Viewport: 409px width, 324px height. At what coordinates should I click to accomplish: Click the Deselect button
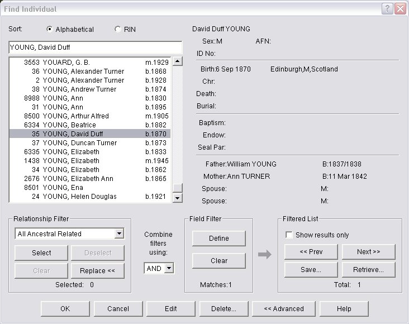click(x=98, y=253)
